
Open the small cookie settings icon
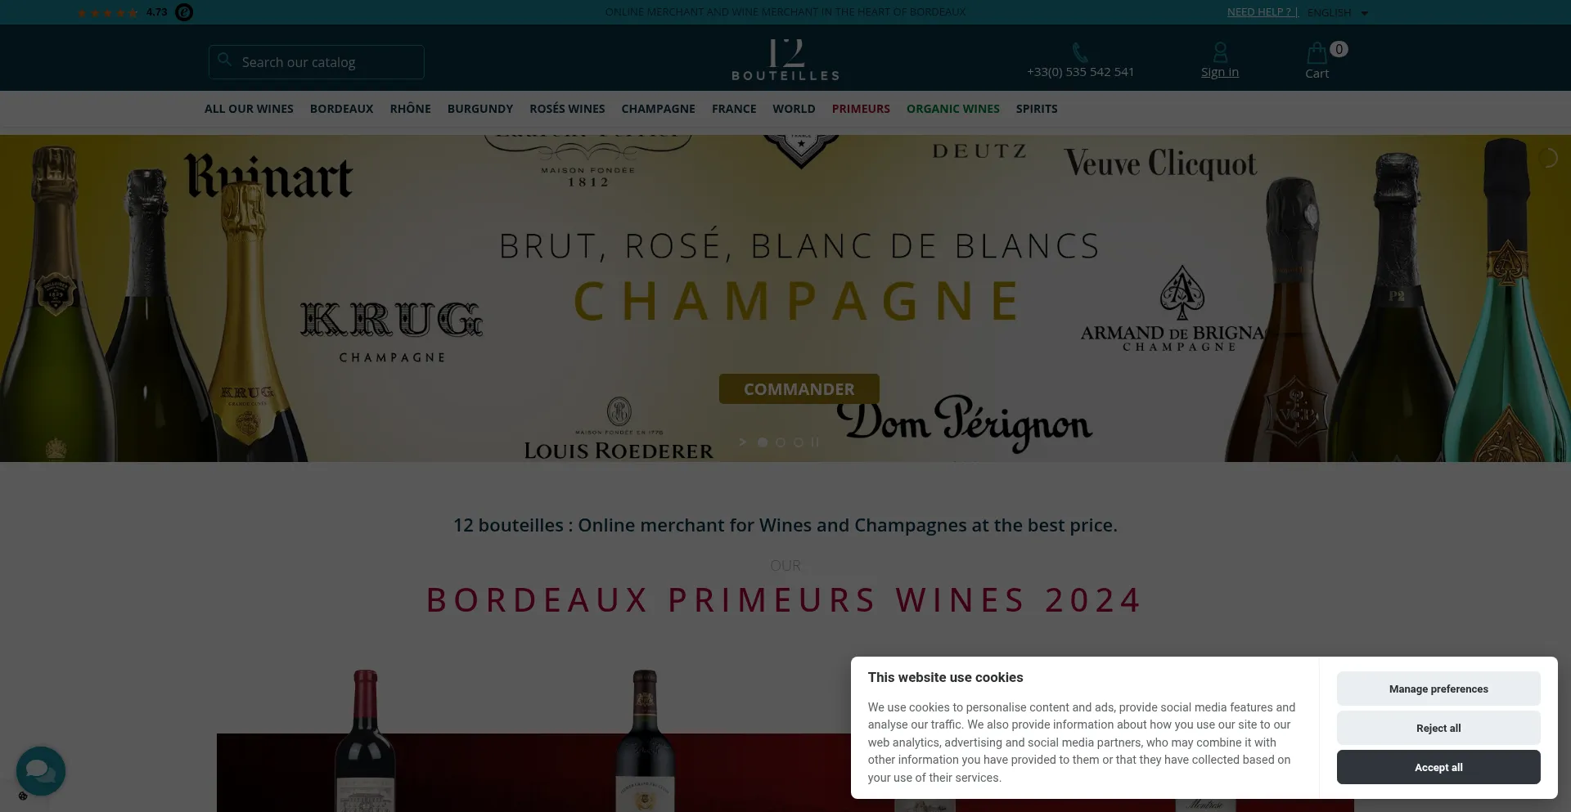(x=23, y=796)
